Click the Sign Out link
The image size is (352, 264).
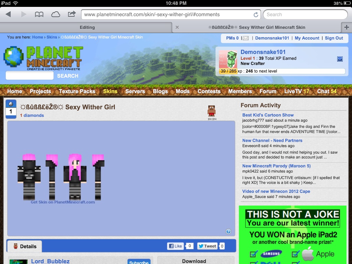coord(334,38)
